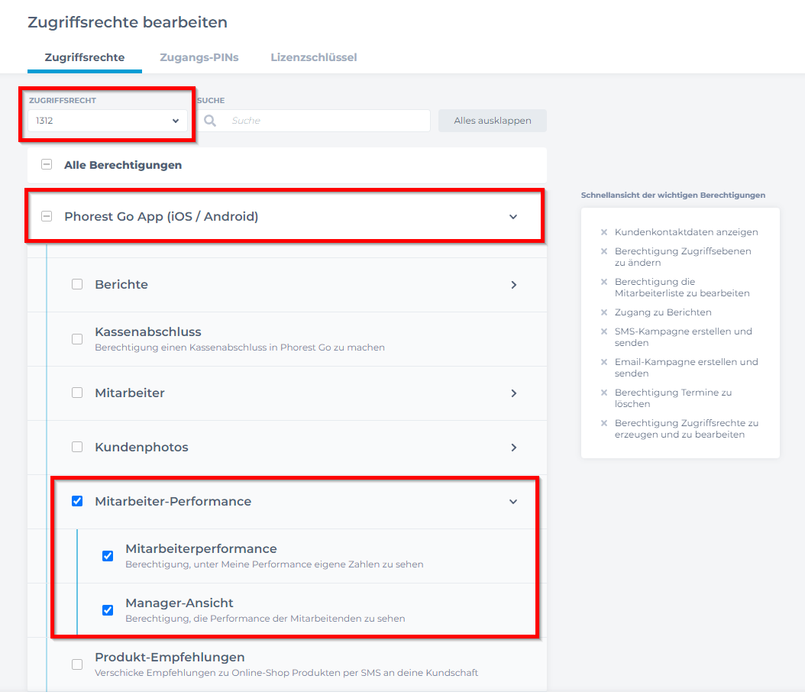Click the Manager-Ansicht description text
The image size is (805, 695).
point(265,619)
